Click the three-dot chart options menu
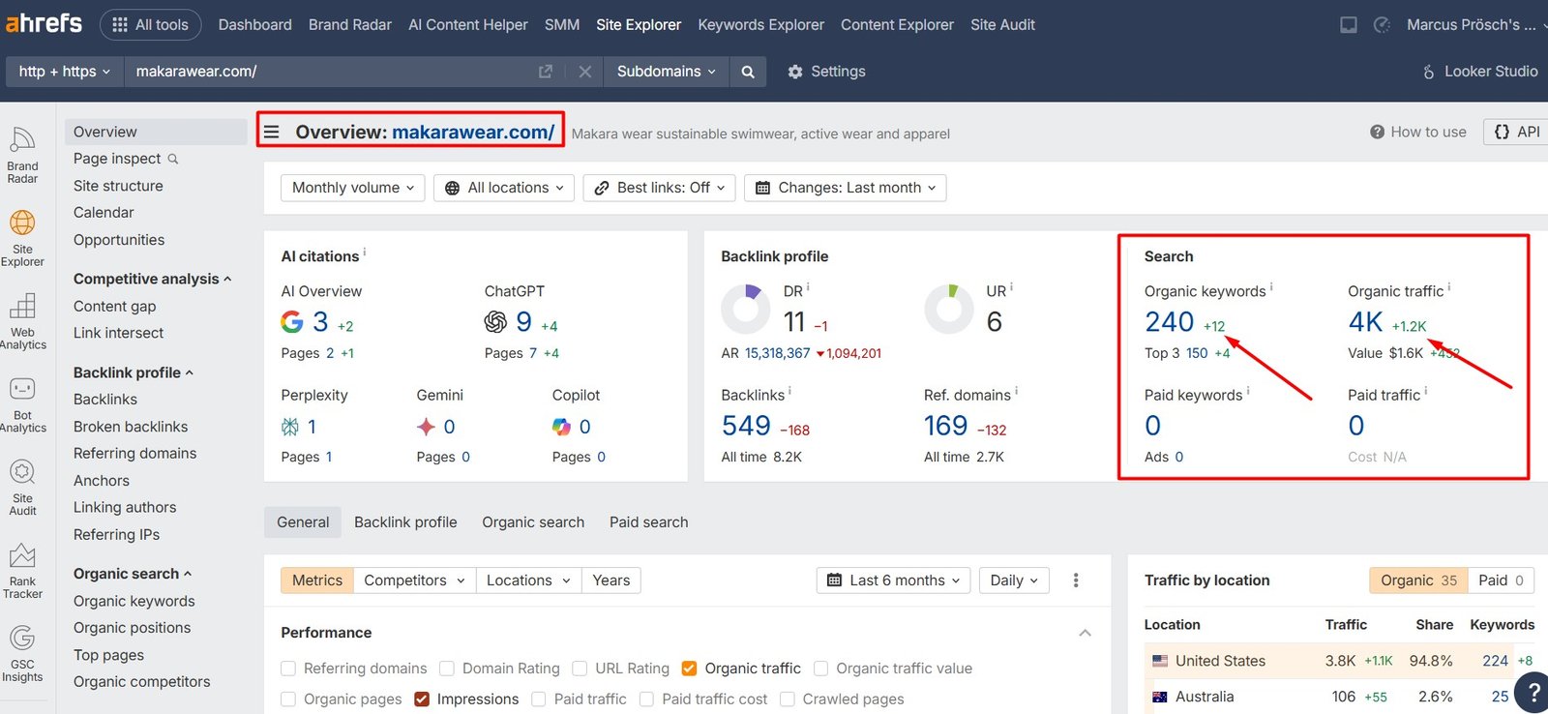Screen dimensions: 1548x714 pyautogui.click(x=1076, y=580)
